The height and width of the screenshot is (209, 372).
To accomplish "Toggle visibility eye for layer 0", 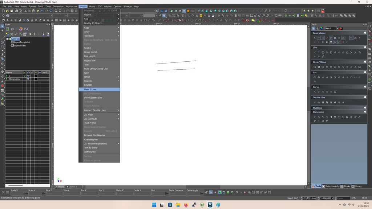I will (28, 76).
